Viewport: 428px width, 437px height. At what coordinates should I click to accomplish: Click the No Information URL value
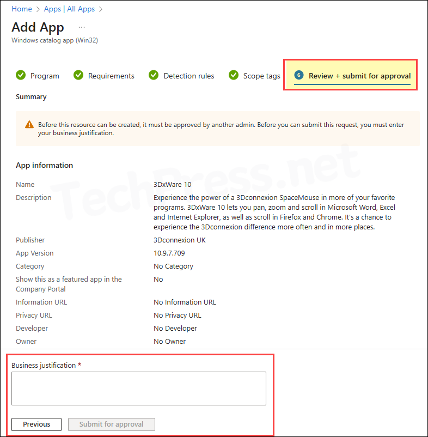click(185, 302)
